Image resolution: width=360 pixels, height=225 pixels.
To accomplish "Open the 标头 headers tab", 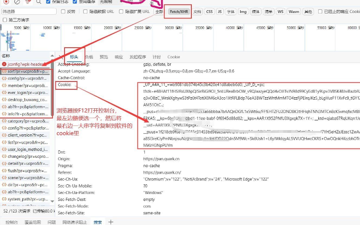I will (74, 57).
